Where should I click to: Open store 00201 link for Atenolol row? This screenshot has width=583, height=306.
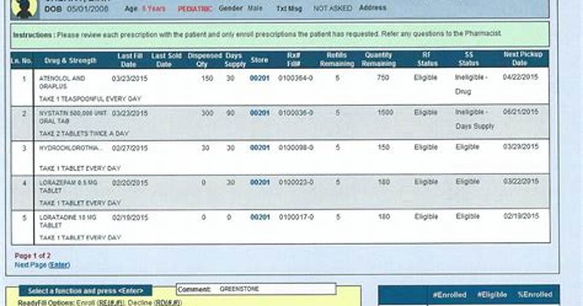click(x=259, y=78)
